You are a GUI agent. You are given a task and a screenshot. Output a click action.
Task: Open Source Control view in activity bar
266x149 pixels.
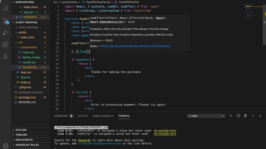[6, 21]
